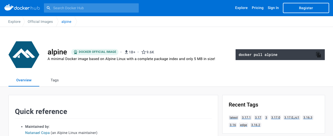Click the alpine breadcrumb

66,22
